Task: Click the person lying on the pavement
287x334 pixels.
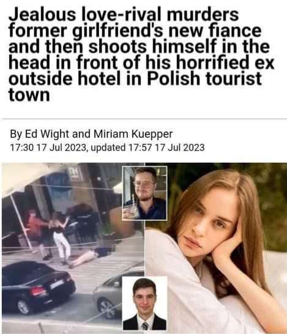Action: tap(91, 255)
